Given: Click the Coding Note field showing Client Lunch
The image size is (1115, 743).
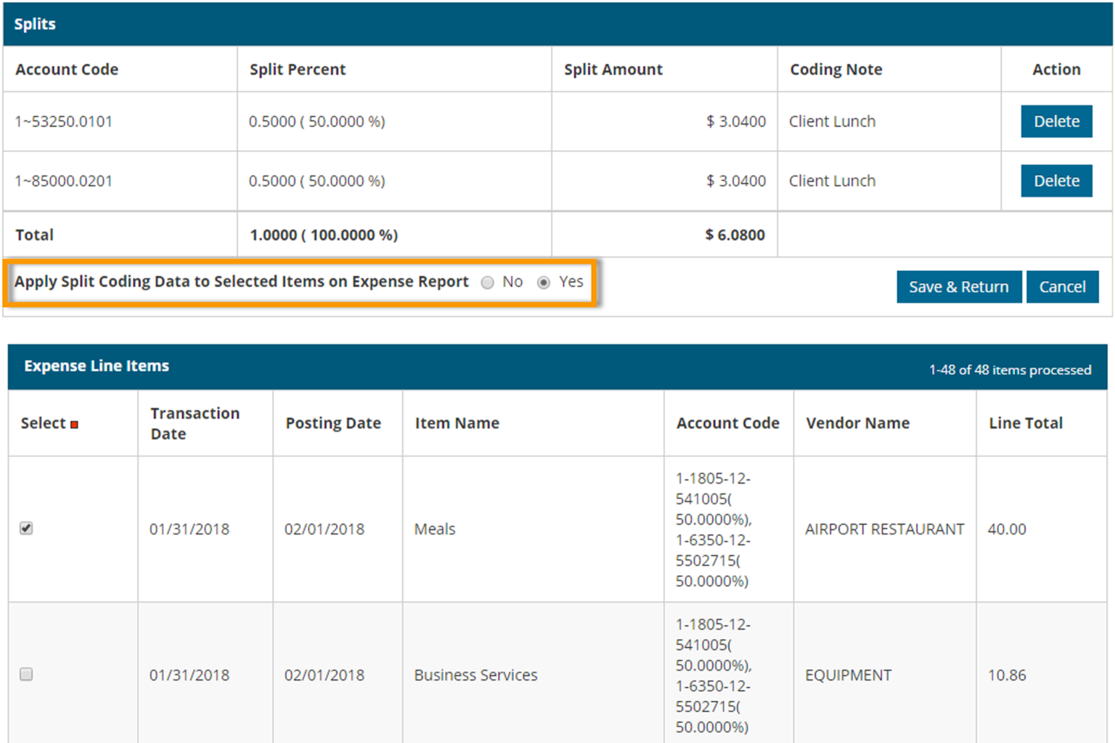Looking at the screenshot, I should tap(831, 121).
